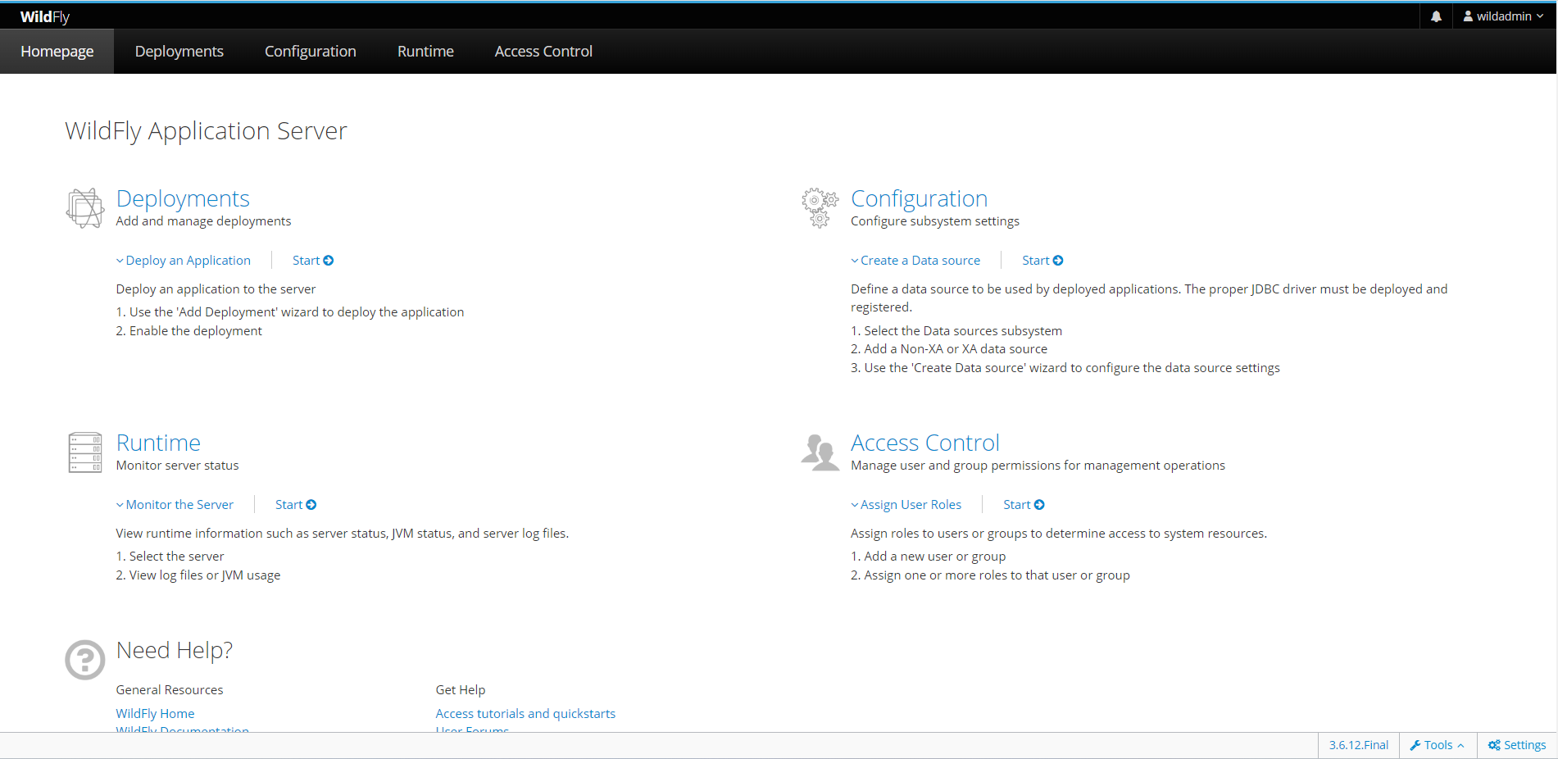Click 'Add a Non-XA or XA data source' step
1558x759 pixels.
point(956,349)
